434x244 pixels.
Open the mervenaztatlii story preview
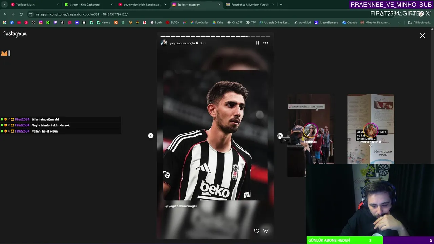[x=371, y=129]
